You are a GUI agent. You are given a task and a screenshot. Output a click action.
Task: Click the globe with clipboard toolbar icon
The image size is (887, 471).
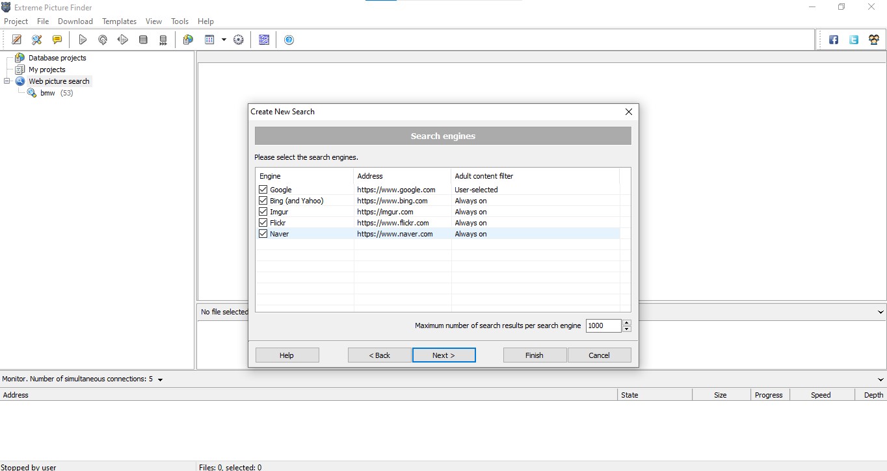(x=188, y=40)
